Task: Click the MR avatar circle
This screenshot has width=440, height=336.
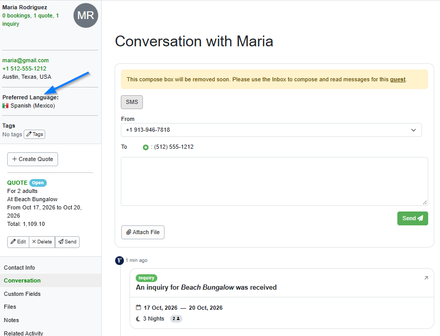Action: pos(86,15)
